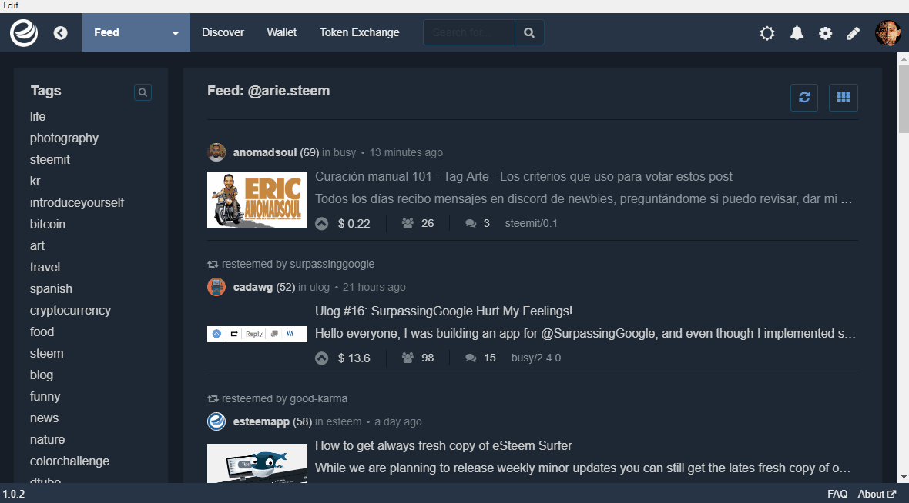Select the life tag
Screen dimensions: 909x503
point(38,116)
